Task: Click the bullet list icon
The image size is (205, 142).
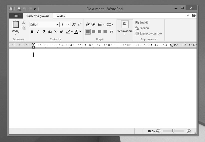Action: click(100, 24)
